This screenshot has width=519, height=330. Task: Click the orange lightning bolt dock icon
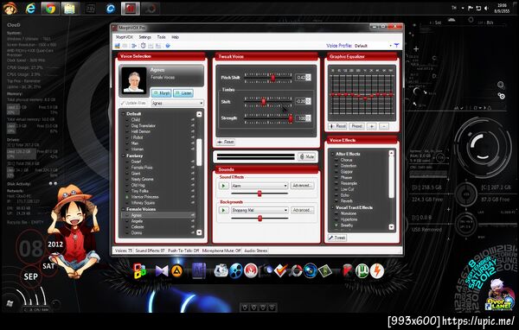[x=377, y=271]
